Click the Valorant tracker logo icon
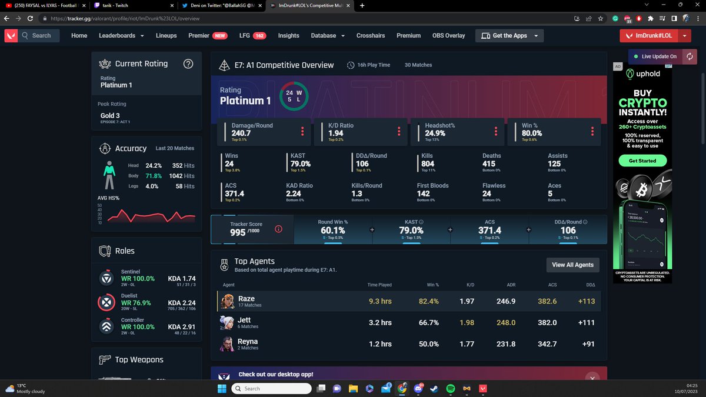Screen dimensions: 706x397 point(11,35)
